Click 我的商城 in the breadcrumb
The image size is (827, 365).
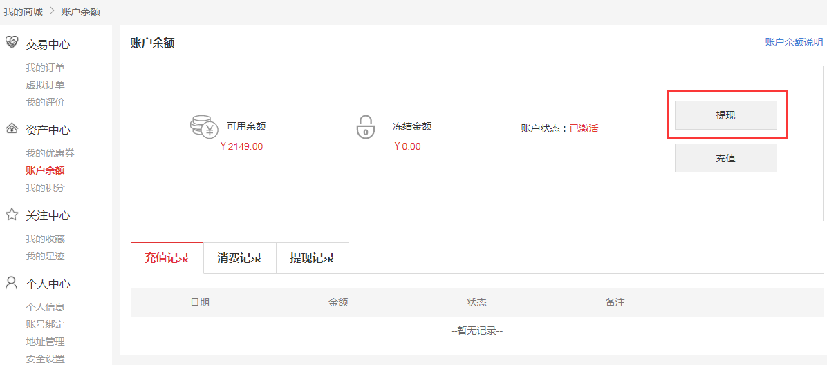click(23, 12)
